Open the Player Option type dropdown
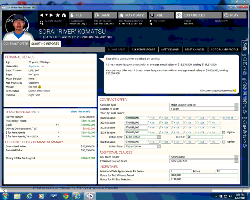 tap(142, 146)
